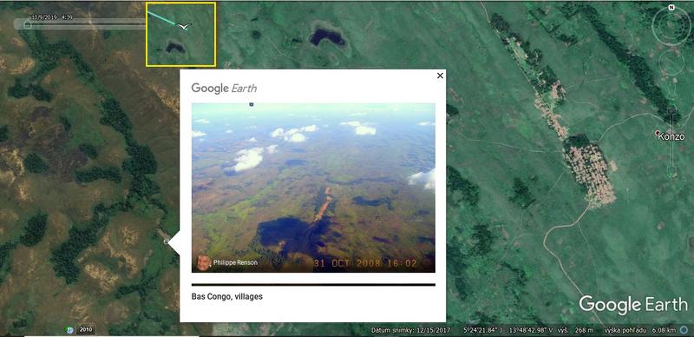
Task: Click the north 'N' compass marker
Action: pos(671,8)
